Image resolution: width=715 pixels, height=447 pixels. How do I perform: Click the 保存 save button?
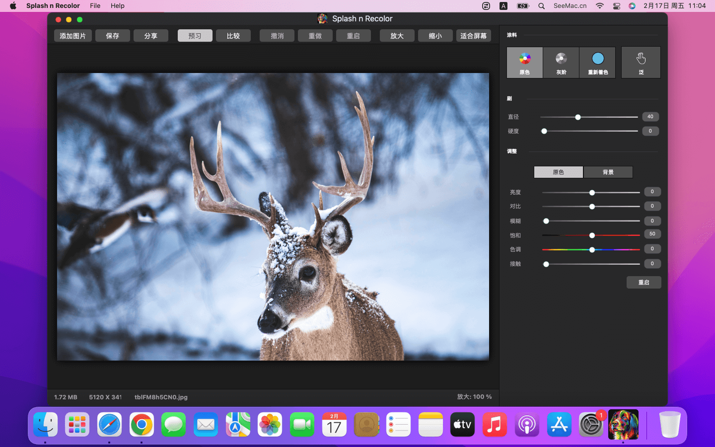[x=113, y=36]
